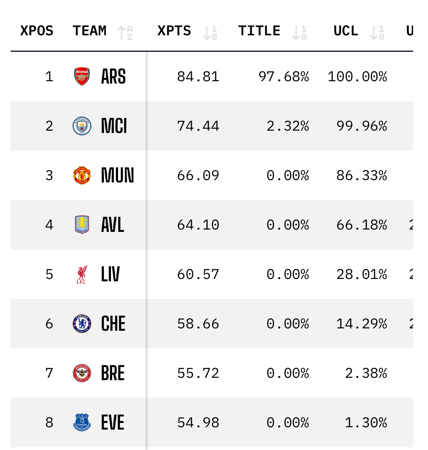428x450 pixels.
Task: Click the Manchester United club crest
Action: tap(82, 175)
